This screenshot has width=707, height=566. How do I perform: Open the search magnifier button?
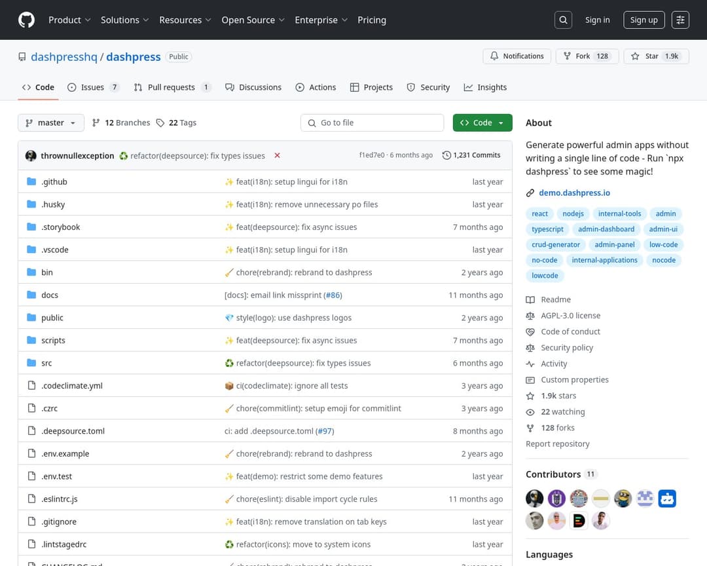click(x=563, y=20)
